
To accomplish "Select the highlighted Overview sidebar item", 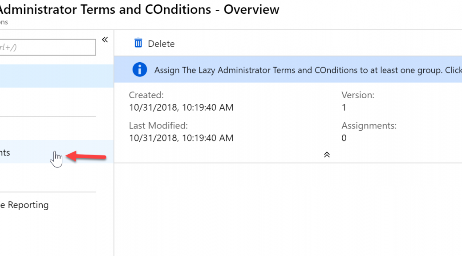I will coord(57,76).
